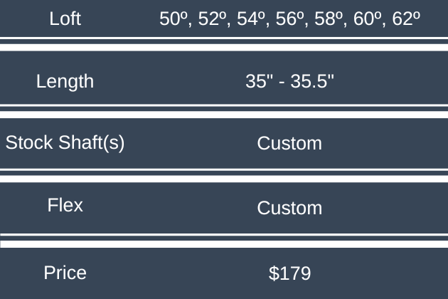Click the Length row label
Viewport: 448px width, 299px height.
pos(65,81)
